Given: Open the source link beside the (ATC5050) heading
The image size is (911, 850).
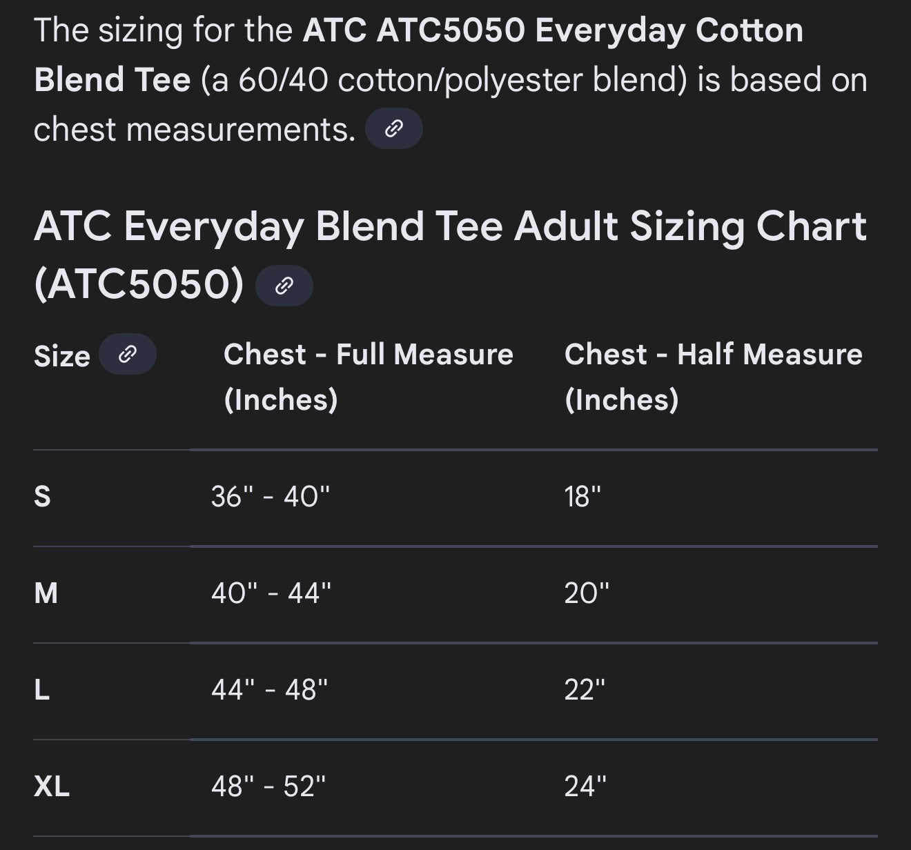Looking at the screenshot, I should coord(284,285).
